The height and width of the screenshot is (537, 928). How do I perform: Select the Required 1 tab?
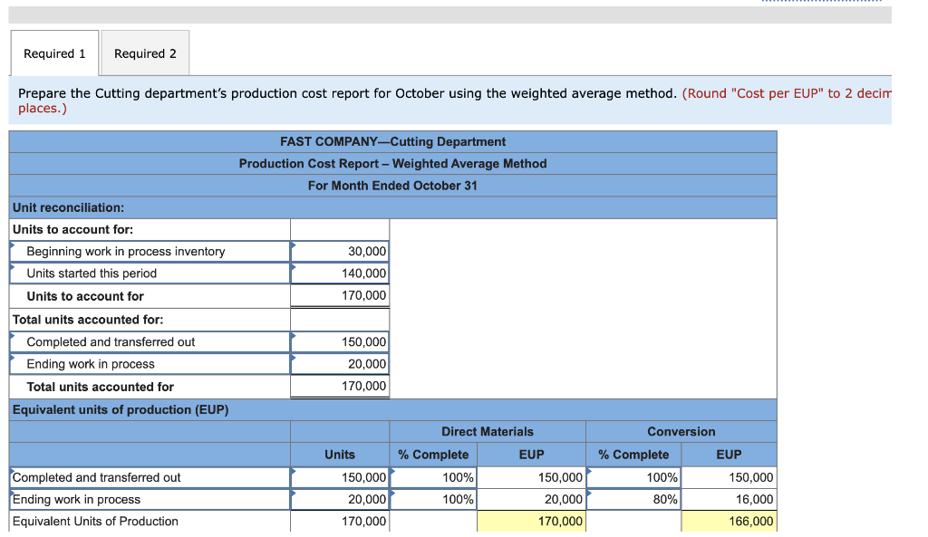click(x=54, y=53)
